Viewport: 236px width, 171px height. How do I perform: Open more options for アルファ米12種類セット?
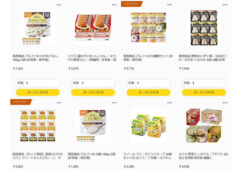click(x=170, y=5)
